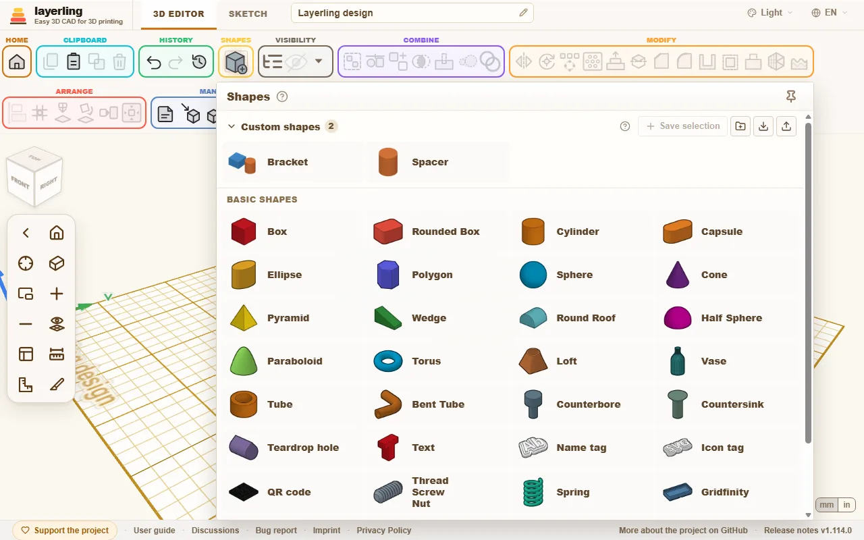Add a QR code shape

(x=294, y=492)
